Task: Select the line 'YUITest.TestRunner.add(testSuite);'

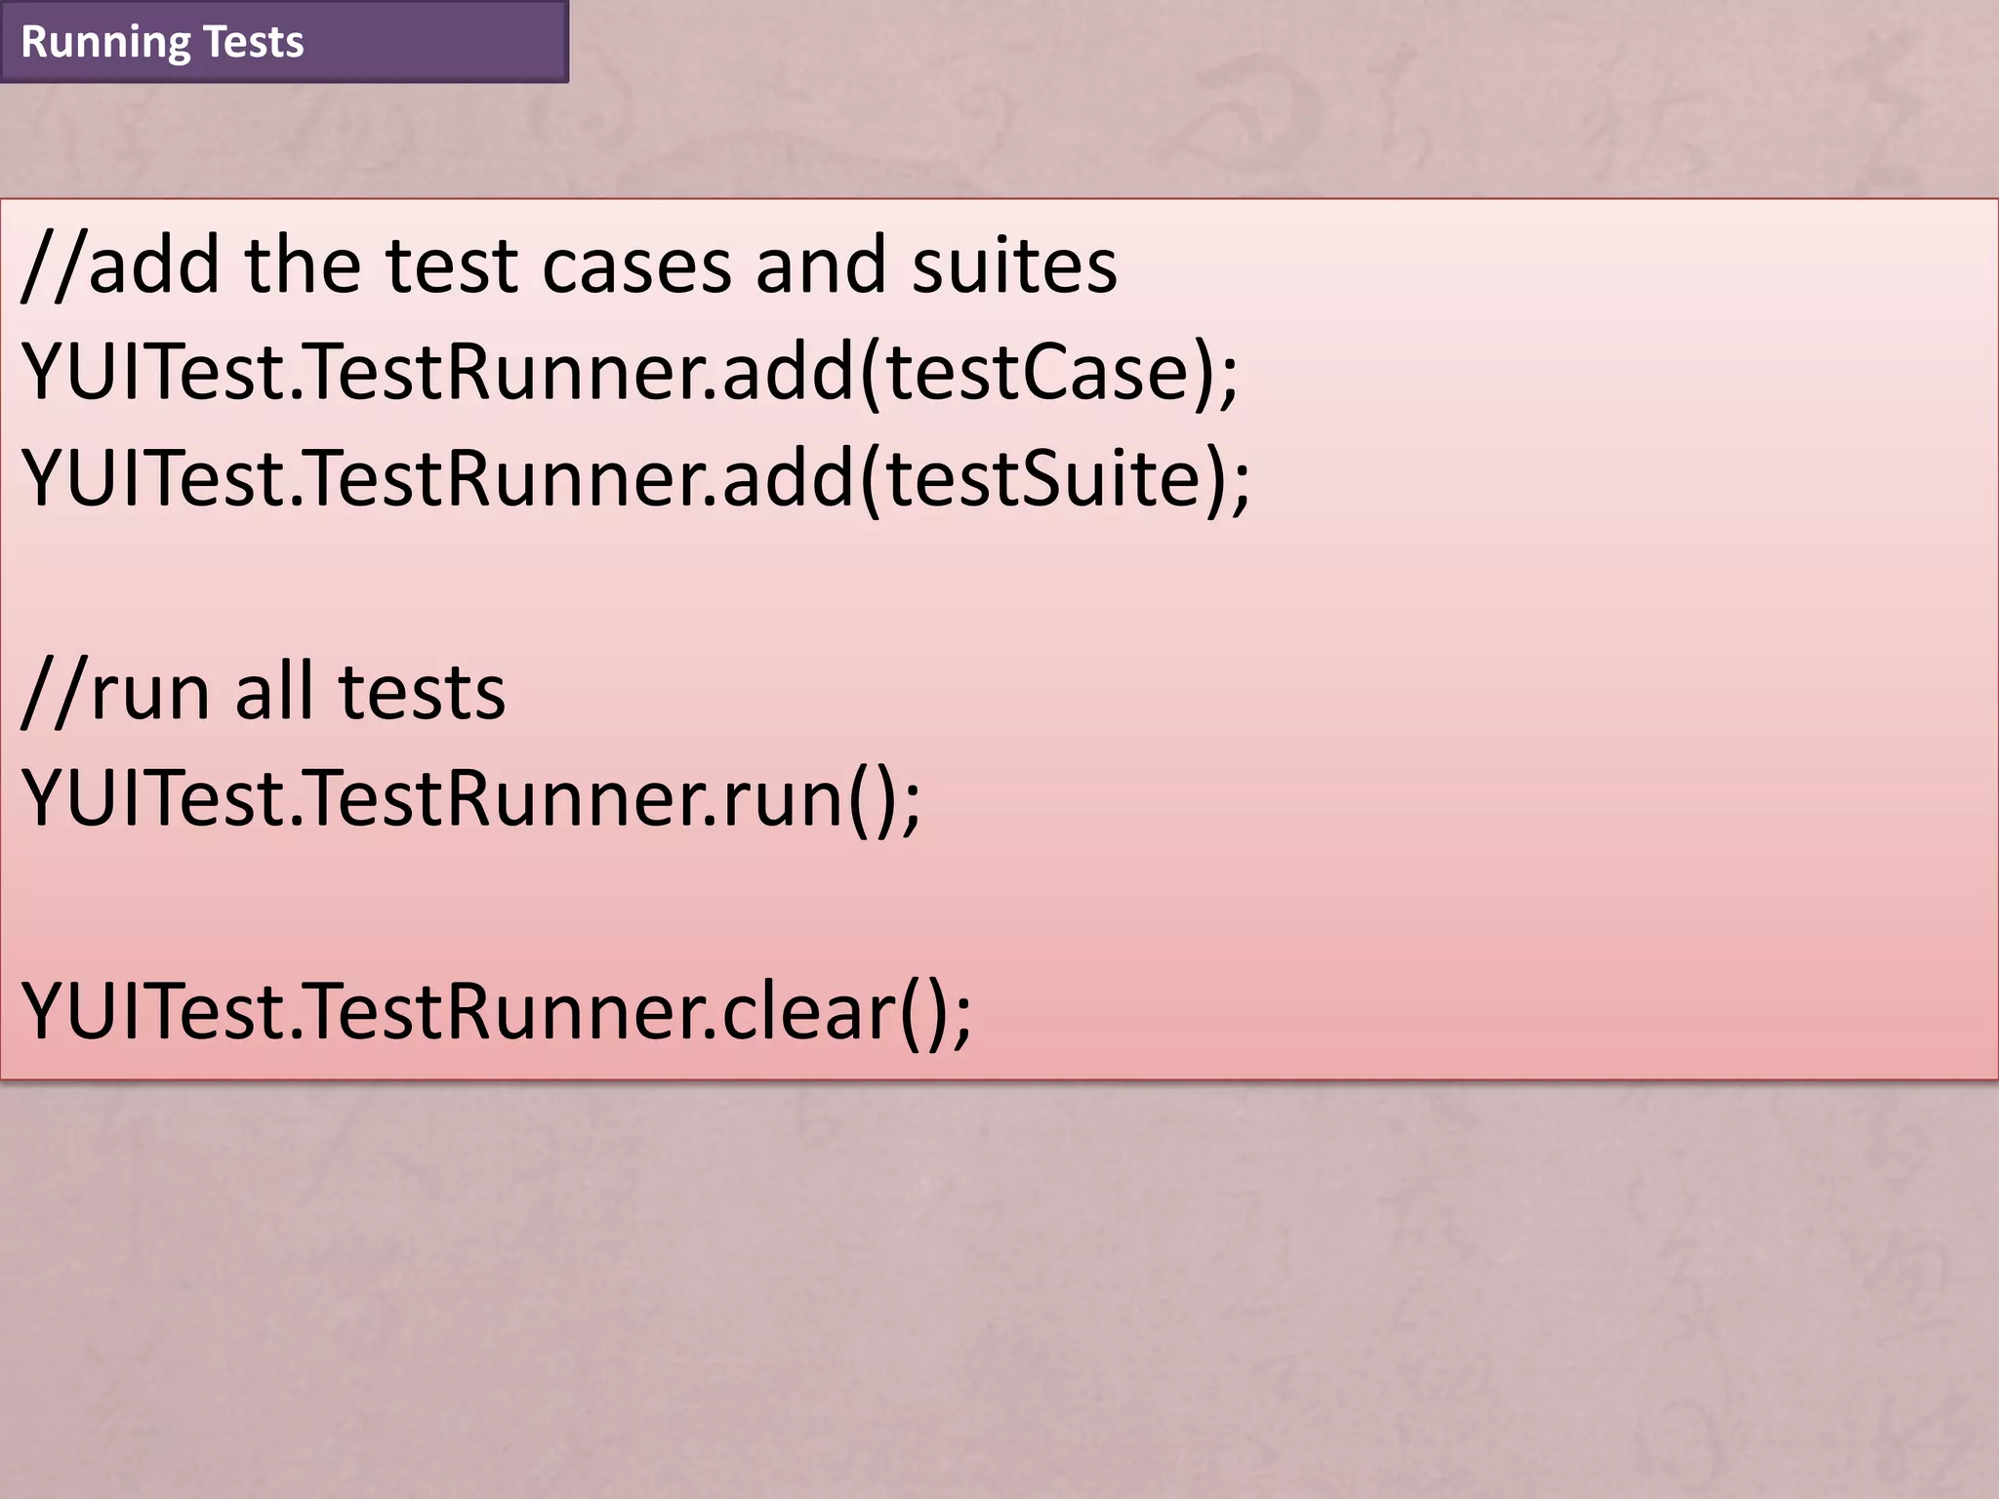Action: point(636,478)
